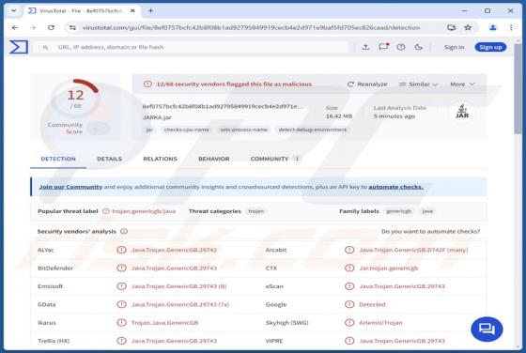Reload the page with refresh icon

click(x=51, y=27)
